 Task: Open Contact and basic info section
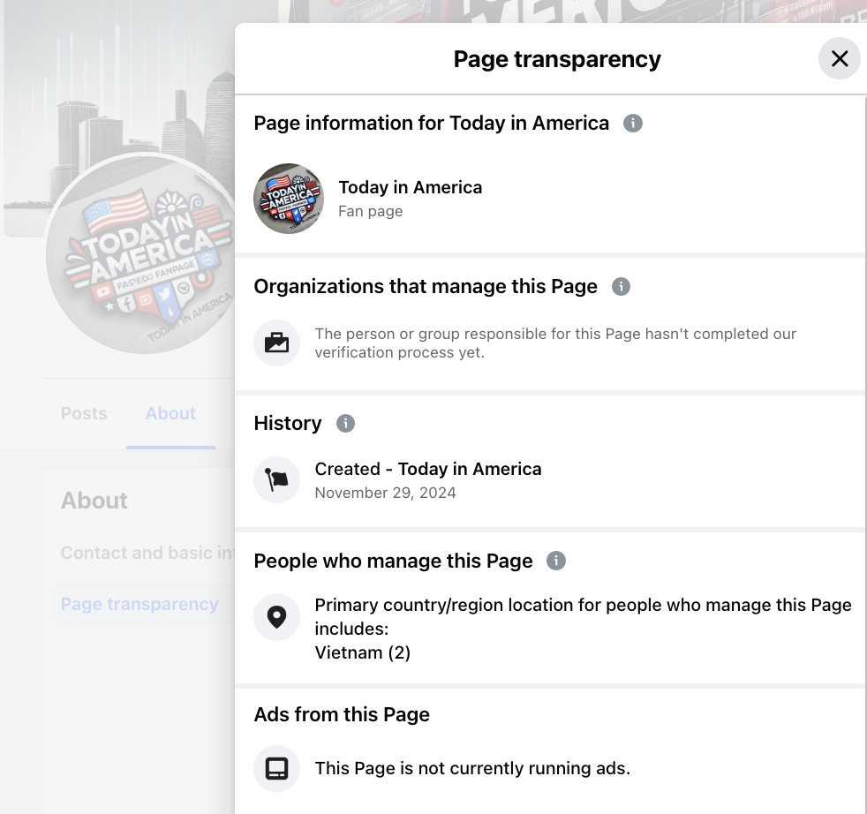[147, 553]
